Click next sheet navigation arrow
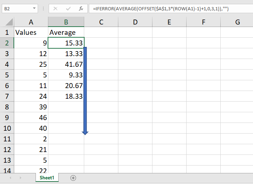253x184 pixels. [x=21, y=178]
